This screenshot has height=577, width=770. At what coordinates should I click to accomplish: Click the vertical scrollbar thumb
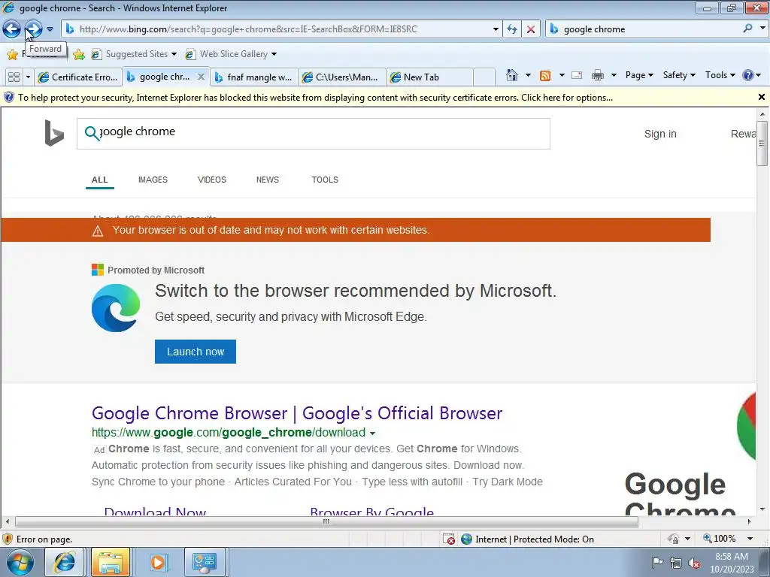coord(762,143)
